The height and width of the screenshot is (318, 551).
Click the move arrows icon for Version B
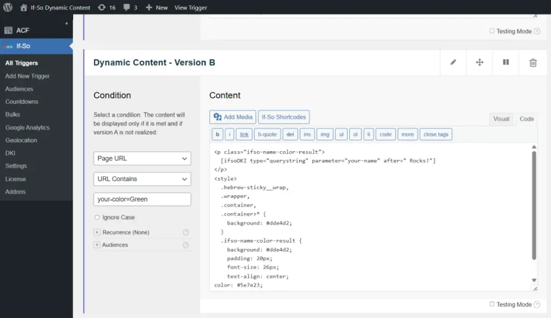pyautogui.click(x=479, y=62)
